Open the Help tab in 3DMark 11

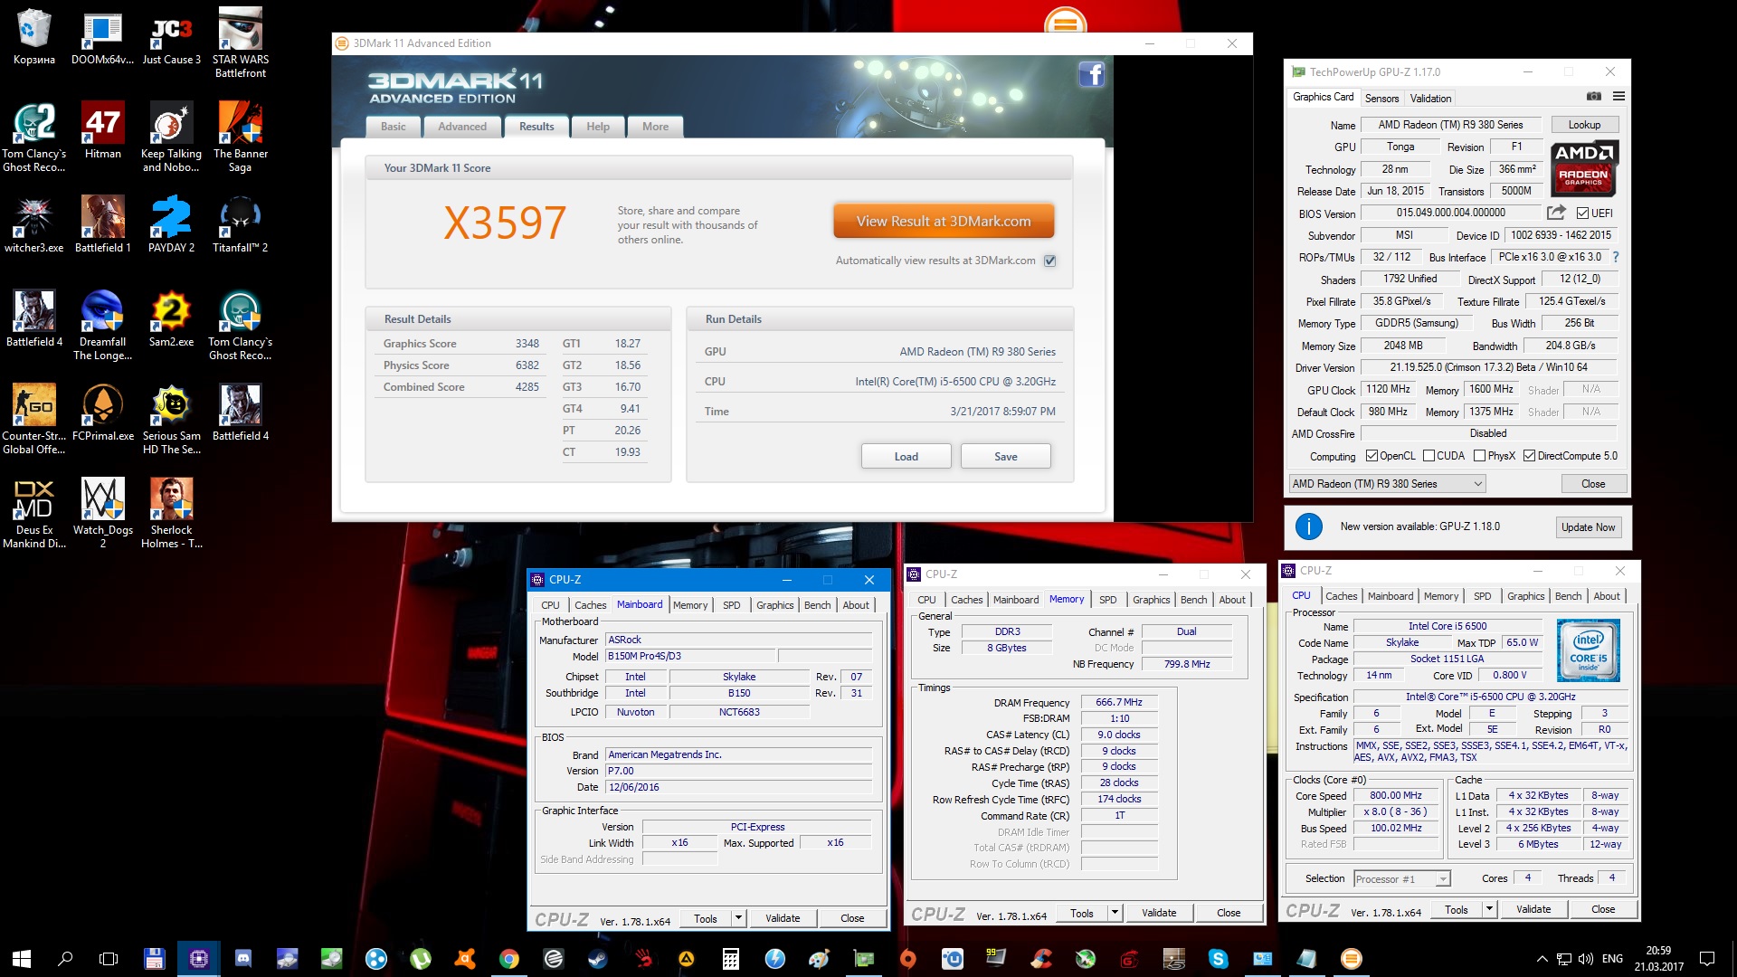pos(598,127)
